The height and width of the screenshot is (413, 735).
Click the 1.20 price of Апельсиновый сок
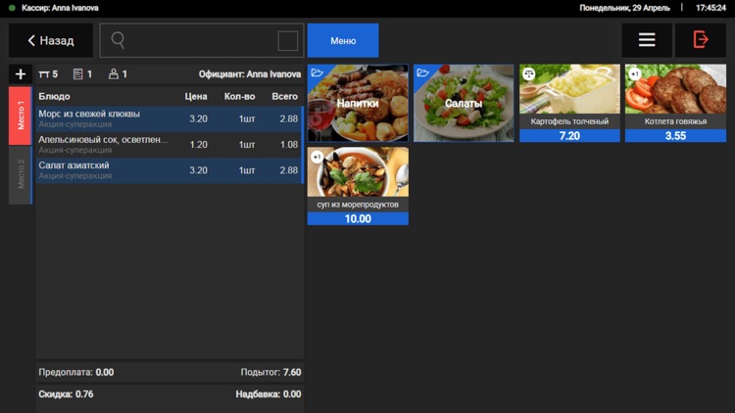[x=198, y=145]
